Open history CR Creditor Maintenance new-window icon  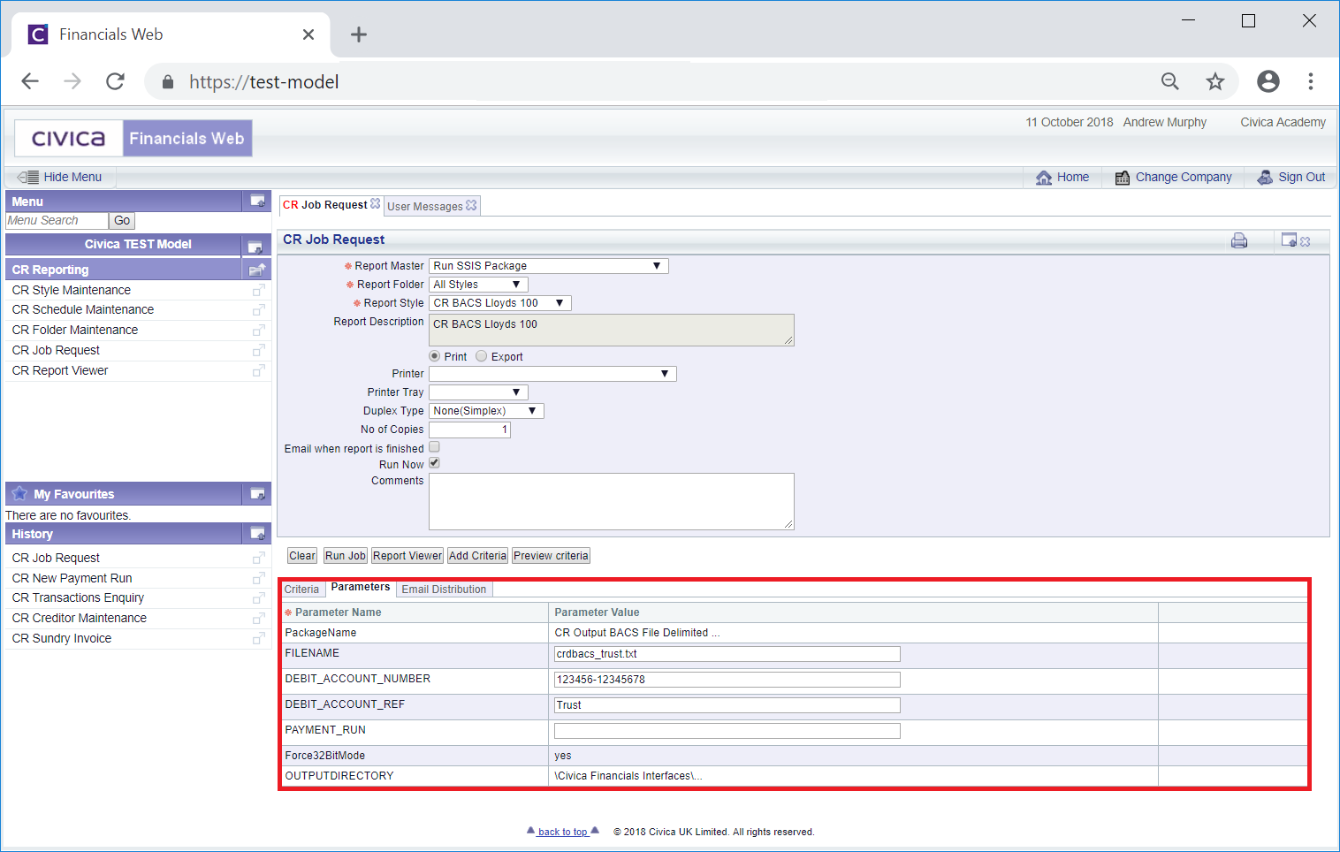coord(259,618)
